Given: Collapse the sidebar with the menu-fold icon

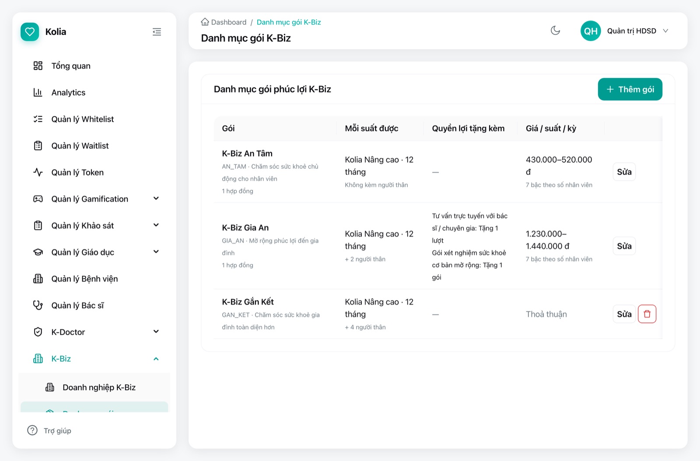Looking at the screenshot, I should pos(157,32).
